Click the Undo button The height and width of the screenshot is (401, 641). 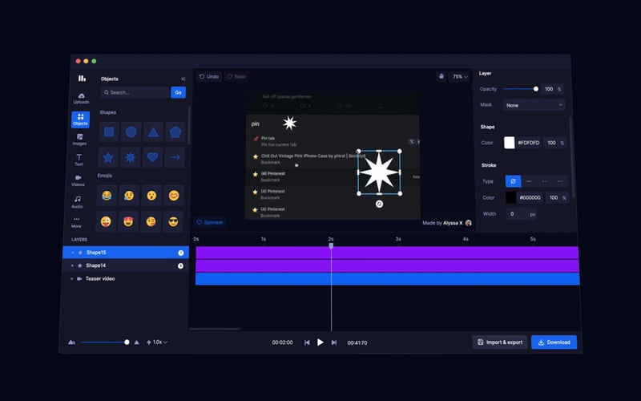pos(209,76)
